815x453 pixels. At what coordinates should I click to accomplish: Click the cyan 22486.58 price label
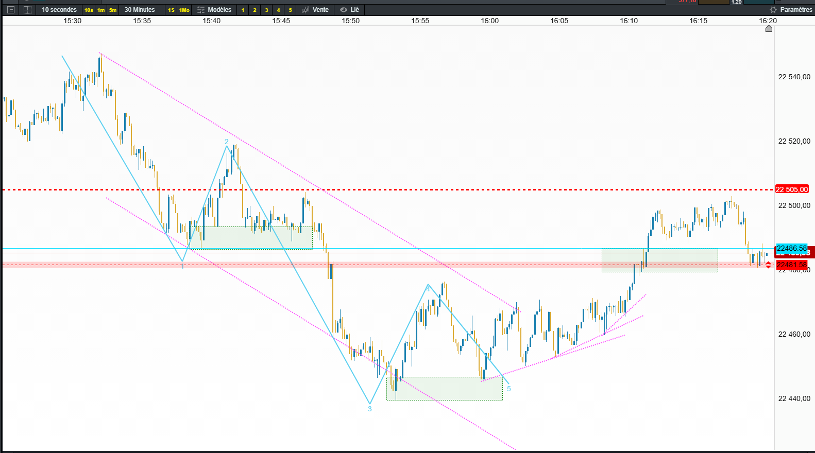click(x=792, y=248)
